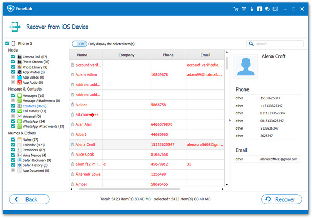
Task: Click phone number 6466579870
Action: [x=162, y=125]
